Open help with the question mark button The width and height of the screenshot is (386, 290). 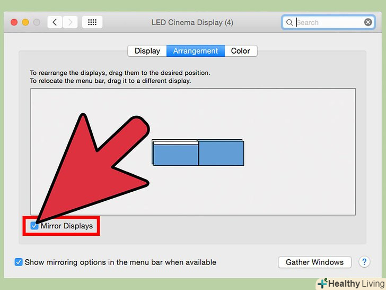tap(364, 262)
